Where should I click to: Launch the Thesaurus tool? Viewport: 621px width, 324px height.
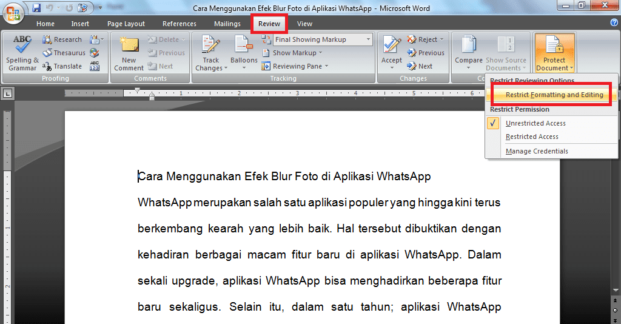tap(64, 53)
